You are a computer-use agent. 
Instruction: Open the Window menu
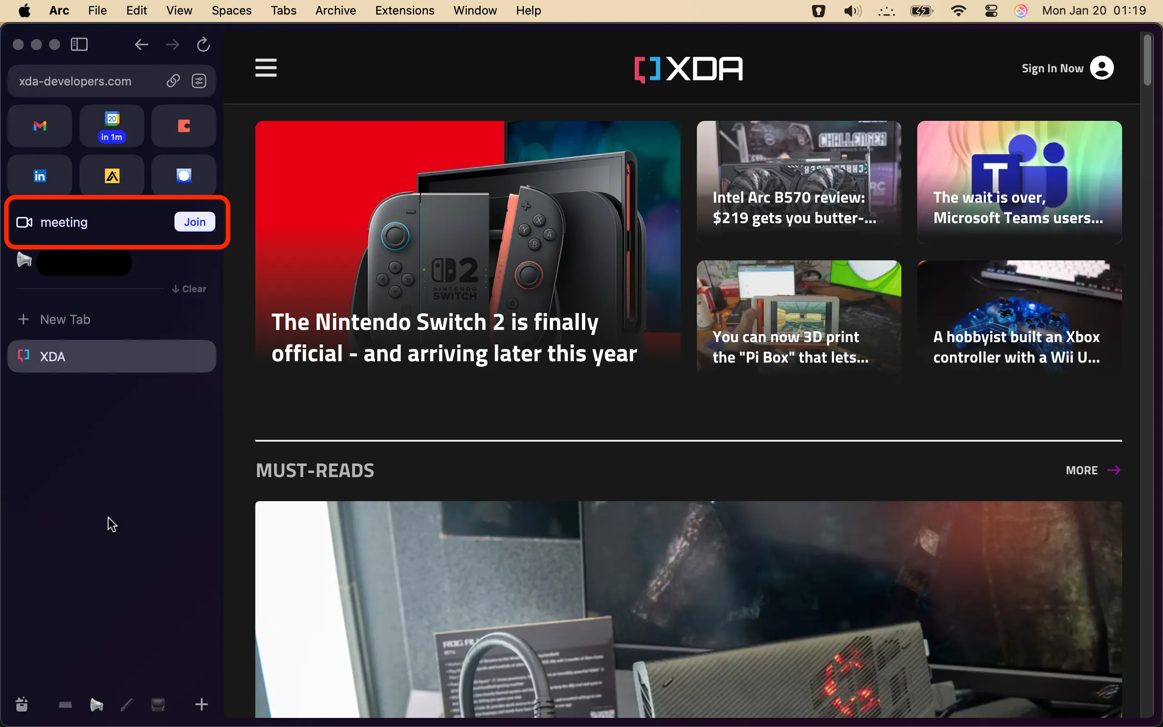475,10
